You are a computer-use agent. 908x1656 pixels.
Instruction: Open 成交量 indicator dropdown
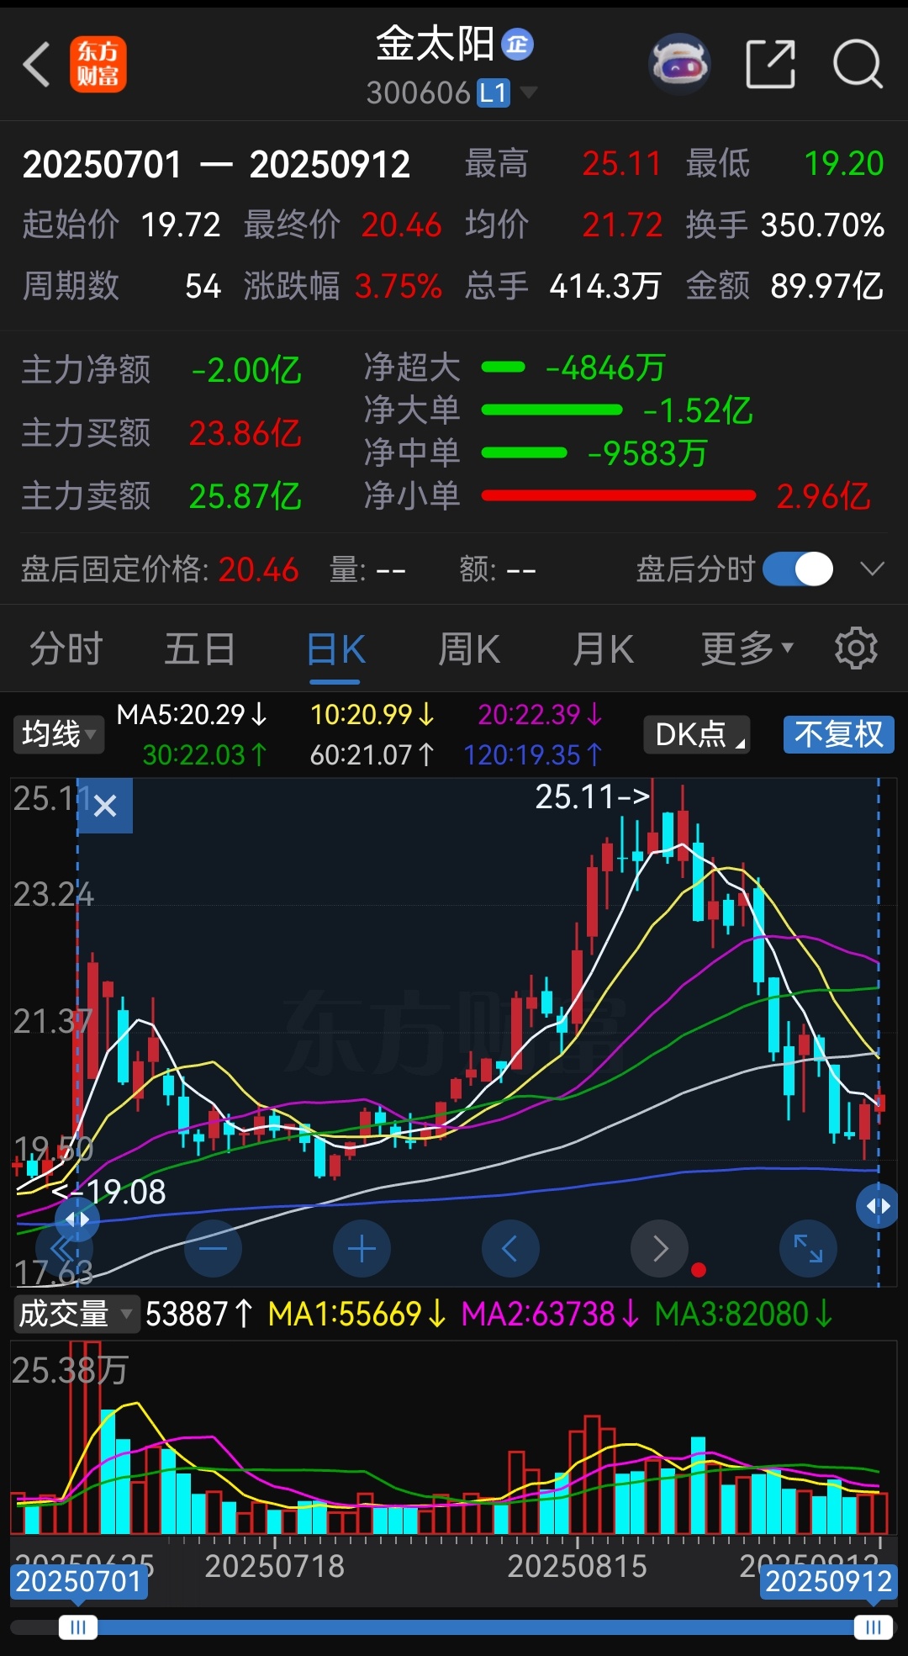coord(77,1313)
